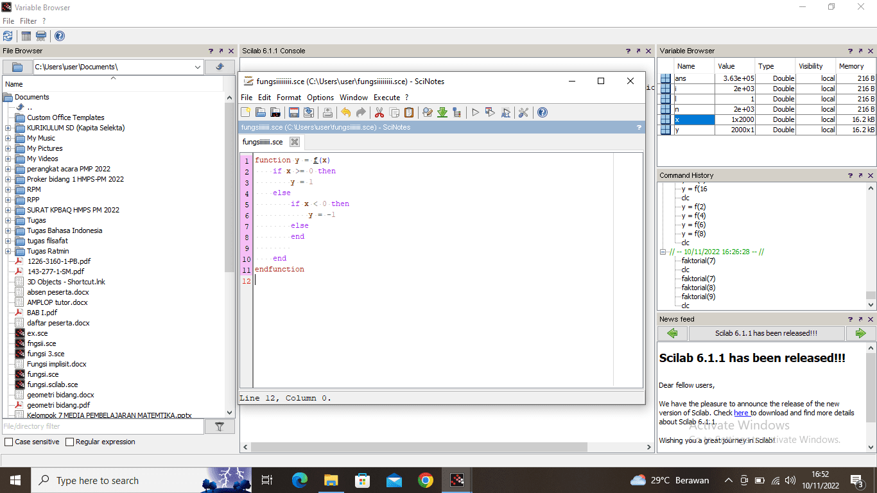The width and height of the screenshot is (877, 493).
Task: Copy selection via SciNotes toolbar icon
Action: pyautogui.click(x=394, y=112)
